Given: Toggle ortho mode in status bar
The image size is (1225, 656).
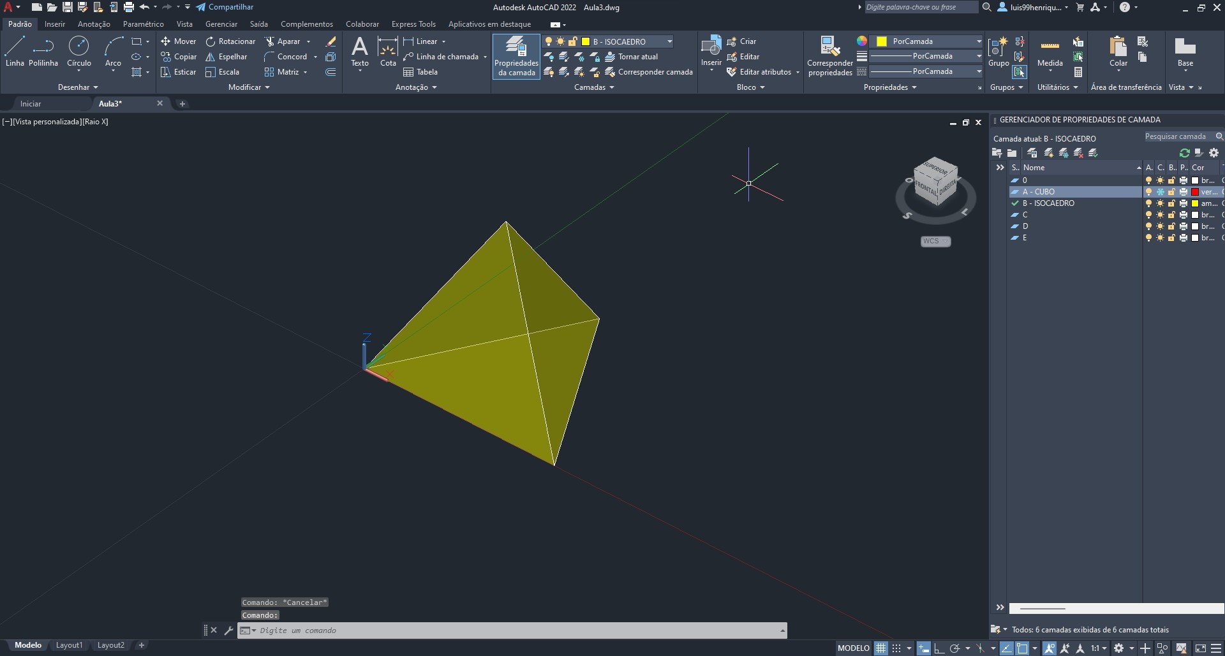Looking at the screenshot, I should [939, 648].
